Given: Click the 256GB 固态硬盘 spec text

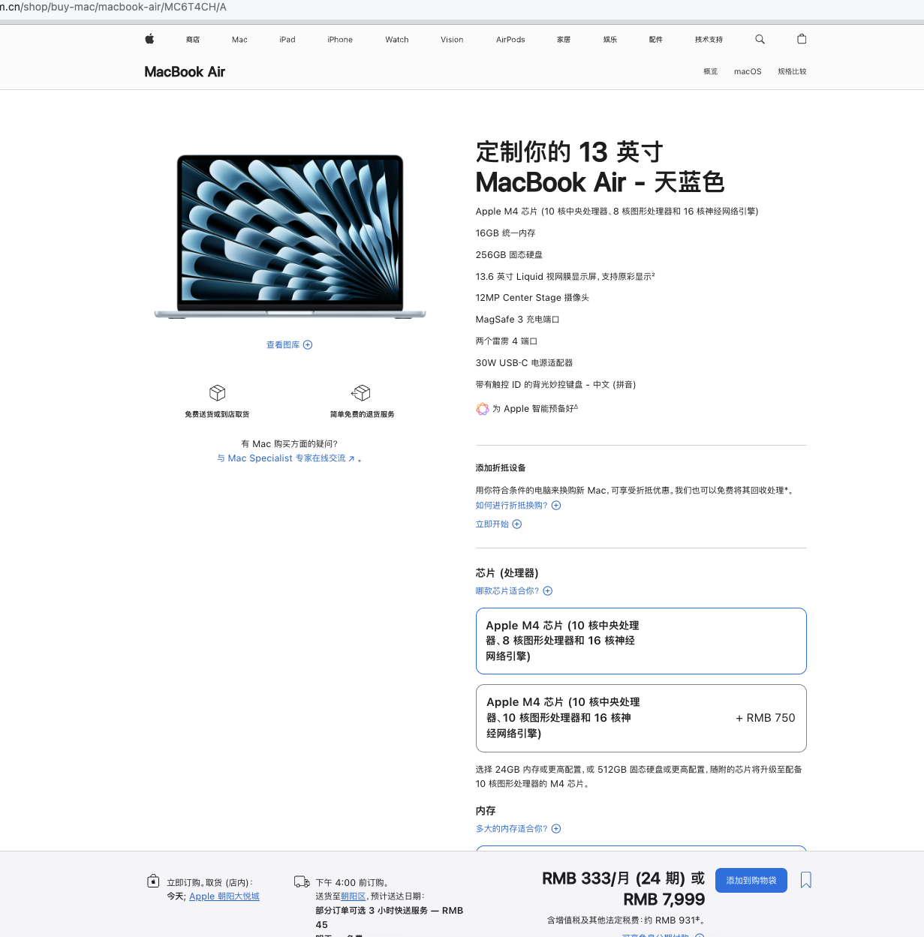Looking at the screenshot, I should coord(509,255).
